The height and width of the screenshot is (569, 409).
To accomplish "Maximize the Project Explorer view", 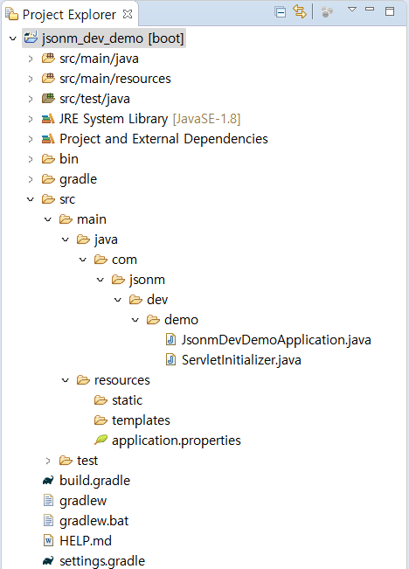I will click(x=390, y=11).
